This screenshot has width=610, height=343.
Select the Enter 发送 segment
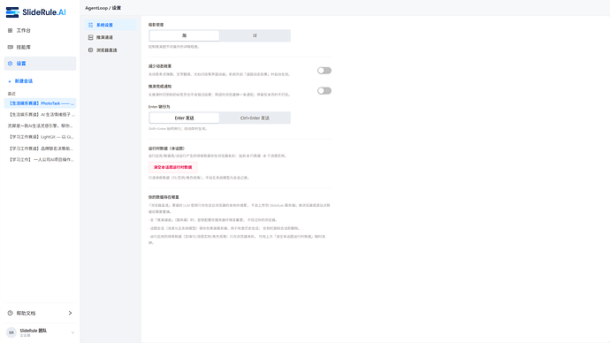click(184, 118)
